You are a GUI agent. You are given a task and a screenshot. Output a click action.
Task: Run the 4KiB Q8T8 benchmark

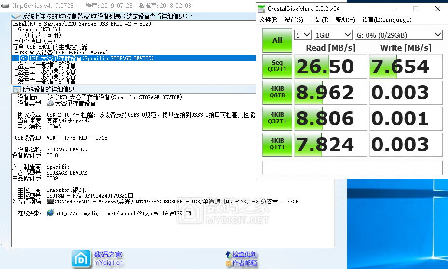277,92
